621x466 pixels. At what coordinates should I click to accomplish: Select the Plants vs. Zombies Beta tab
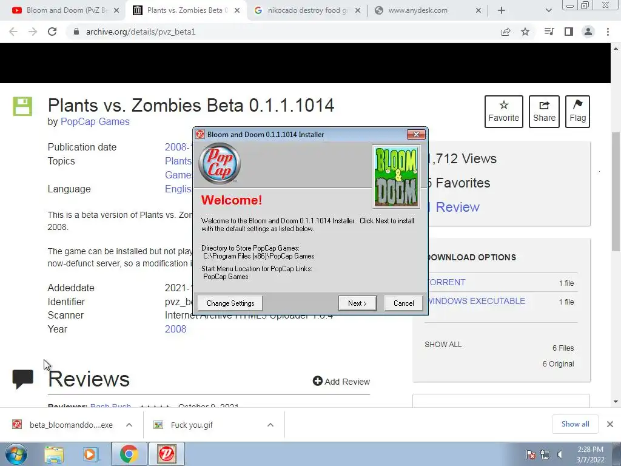[186, 10]
